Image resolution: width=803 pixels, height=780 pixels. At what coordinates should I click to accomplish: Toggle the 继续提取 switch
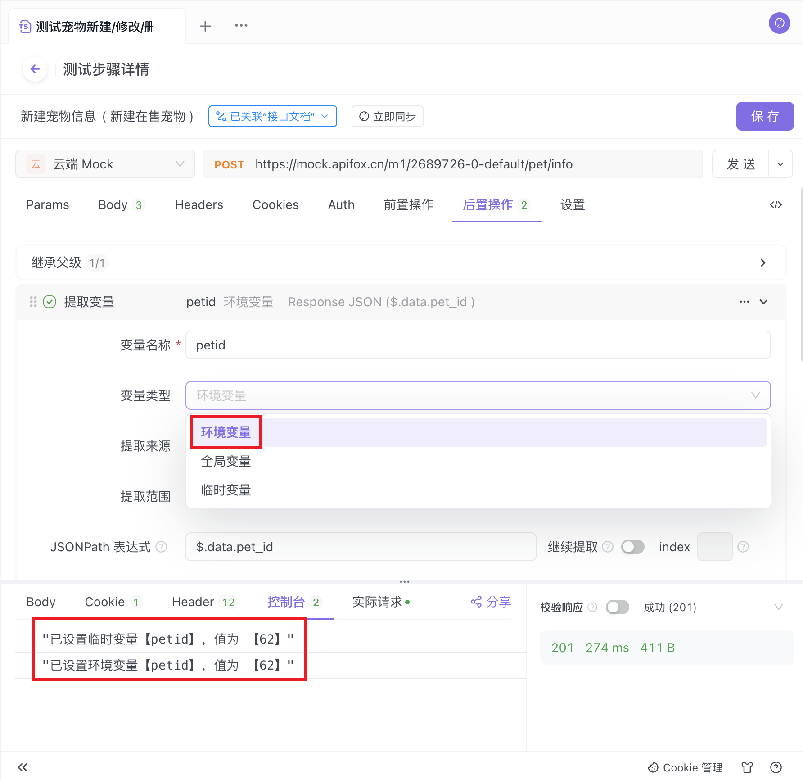pos(632,547)
